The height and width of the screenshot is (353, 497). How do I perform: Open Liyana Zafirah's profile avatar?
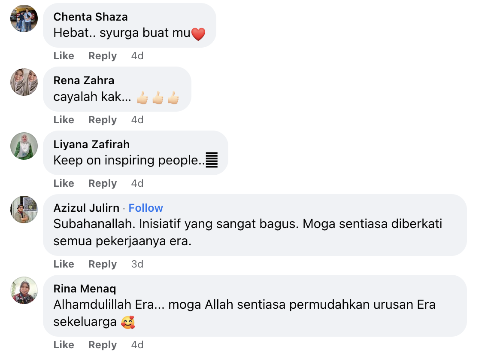click(x=24, y=146)
